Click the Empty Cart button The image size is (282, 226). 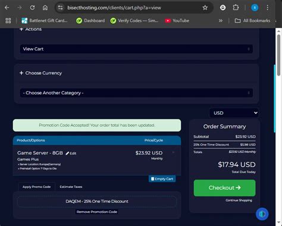tap(162, 179)
